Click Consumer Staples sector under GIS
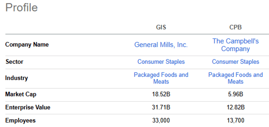This screenshot has width=269, height=127. (x=161, y=62)
